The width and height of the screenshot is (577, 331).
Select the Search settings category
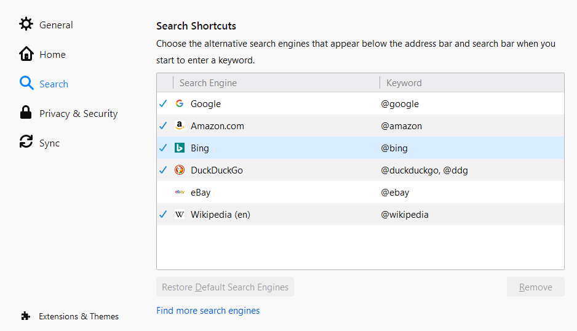[x=54, y=84]
